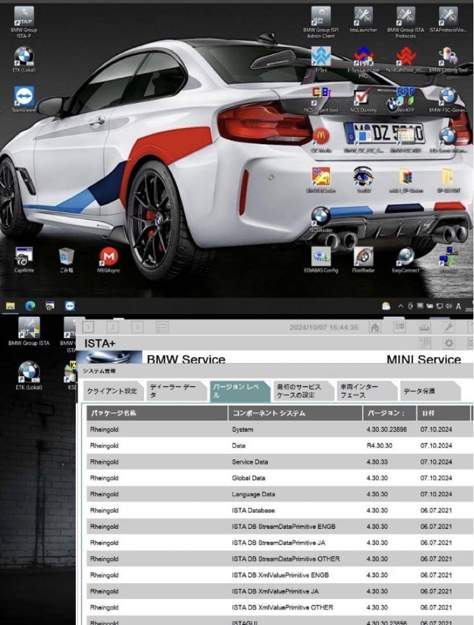This screenshot has width=474, height=625.
Task: Click step button 2 in ISTA+ toolbar
Action: coord(113,327)
